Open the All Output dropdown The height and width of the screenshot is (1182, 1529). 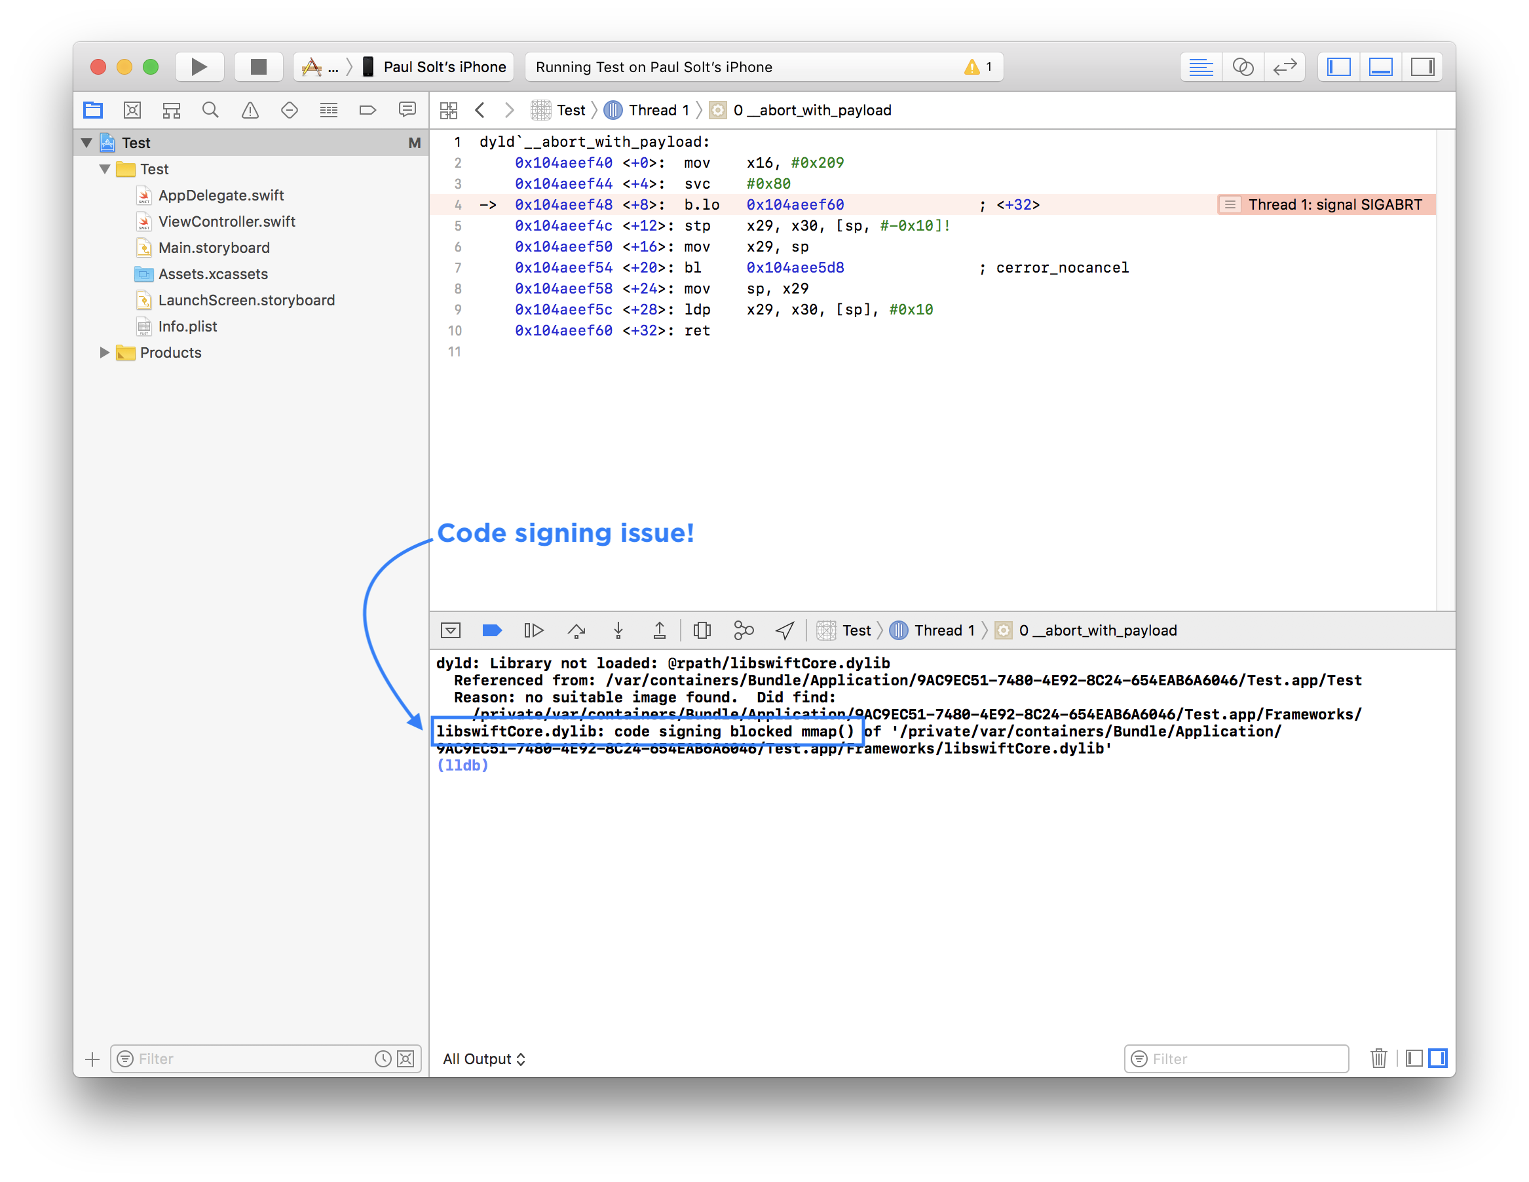click(x=485, y=1059)
